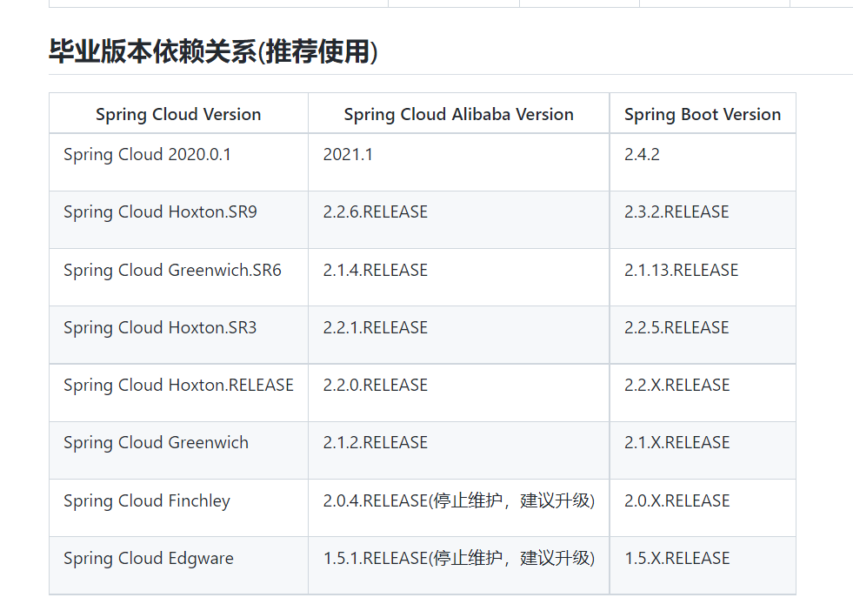Click the 2.2.X.RELEASE cell
Viewport: 853px width, 611px height.
click(676, 386)
